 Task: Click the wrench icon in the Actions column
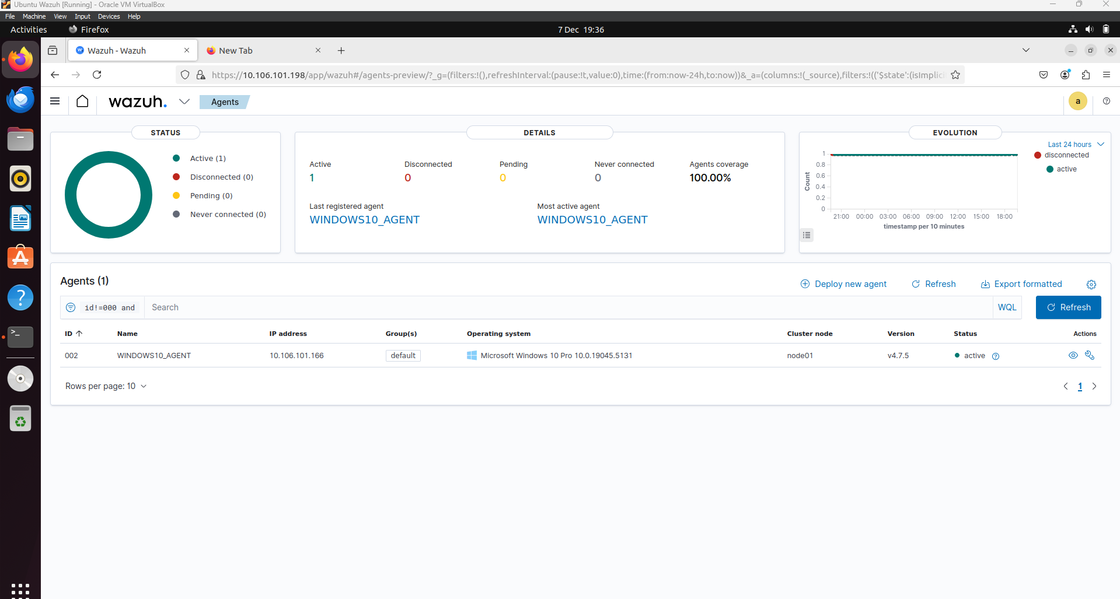click(x=1090, y=355)
